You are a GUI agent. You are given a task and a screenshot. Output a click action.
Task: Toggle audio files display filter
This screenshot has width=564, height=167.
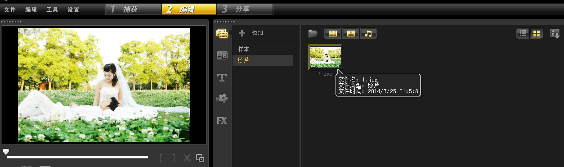pyautogui.click(x=368, y=33)
